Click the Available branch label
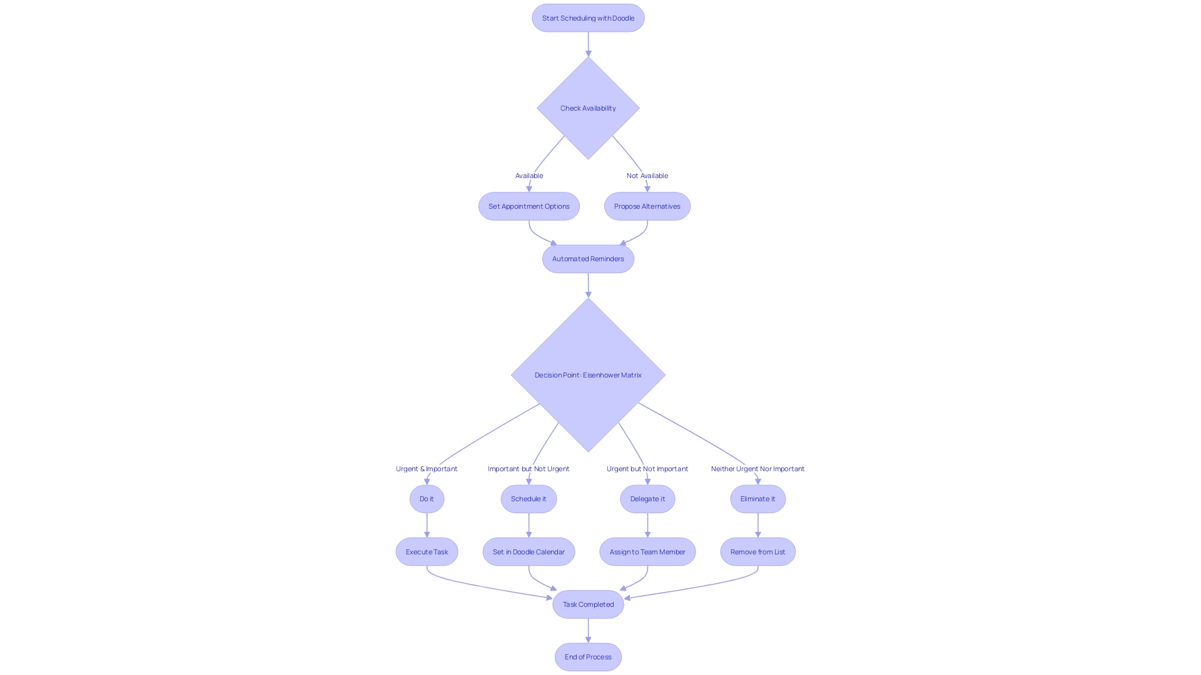Image resolution: width=1201 pixels, height=675 pixels. 529,175
